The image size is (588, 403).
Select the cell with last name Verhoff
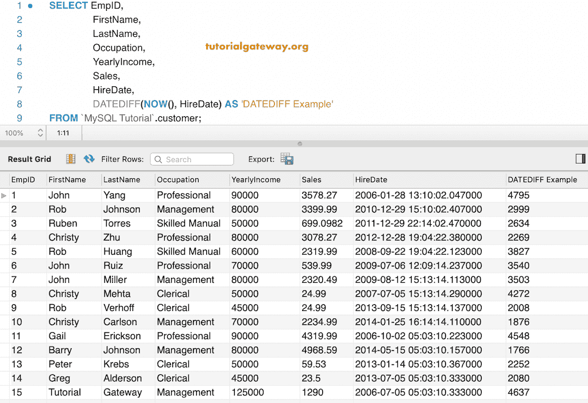click(118, 308)
